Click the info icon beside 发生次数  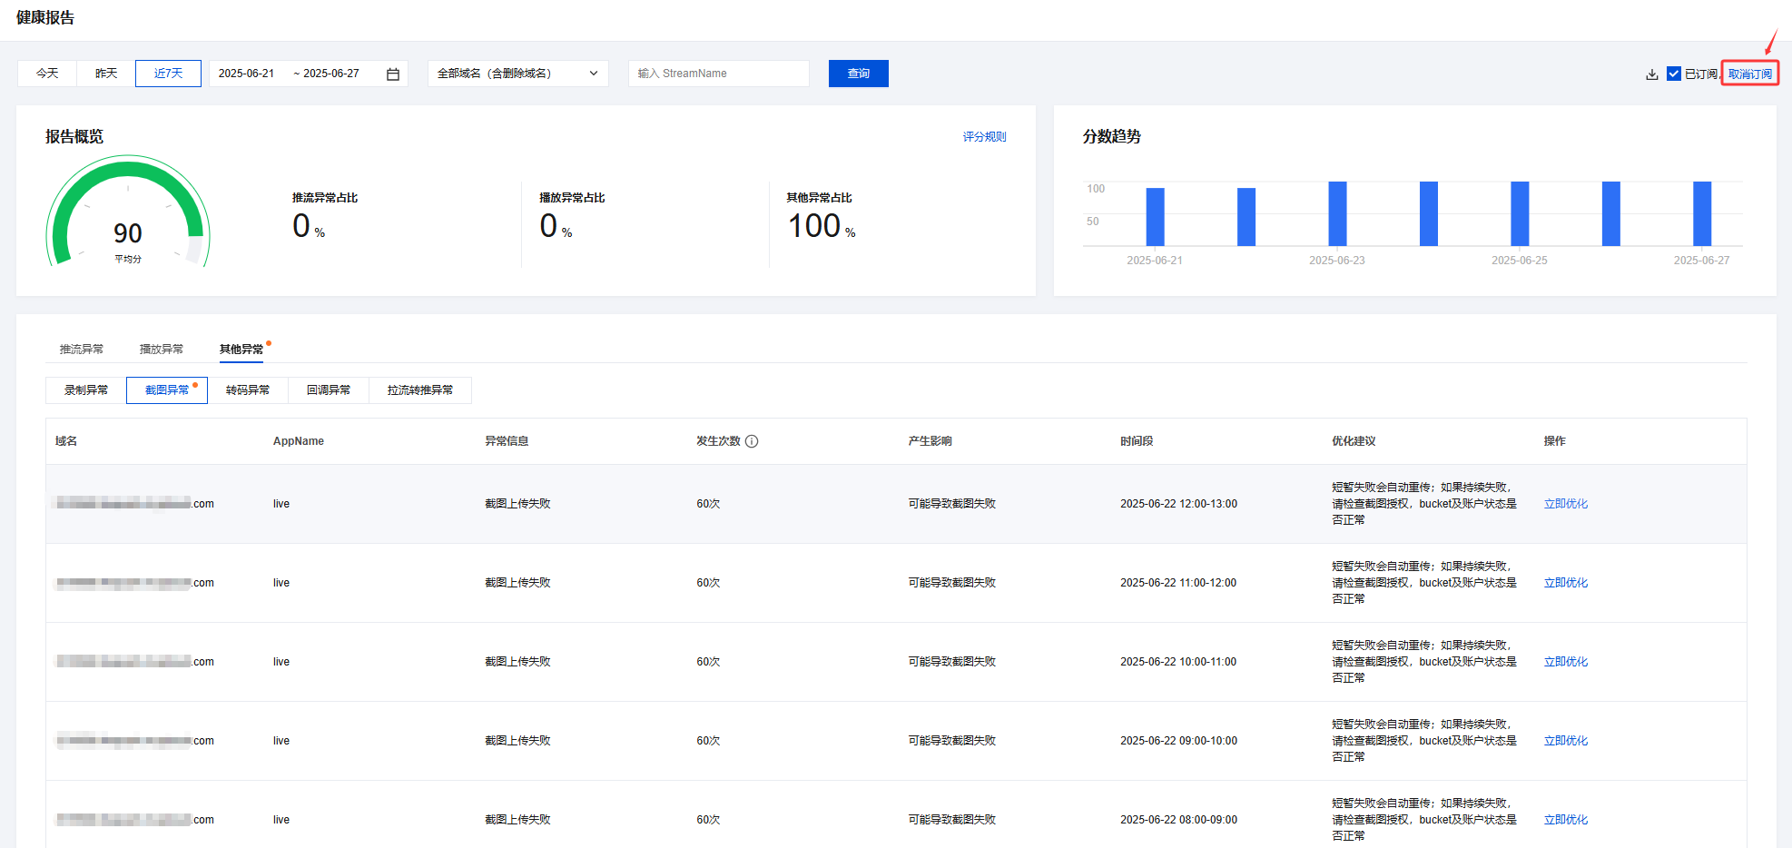[752, 441]
